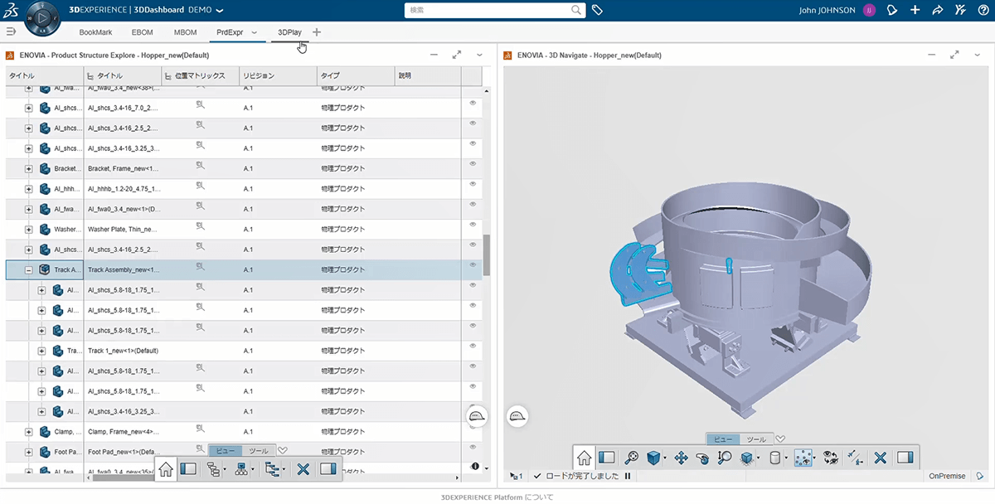Click the rendering style cube icon
The width and height of the screenshot is (995, 504).
tap(746, 457)
